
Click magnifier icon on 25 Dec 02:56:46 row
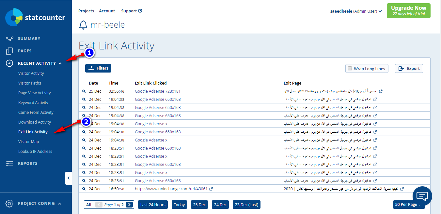(x=84, y=91)
